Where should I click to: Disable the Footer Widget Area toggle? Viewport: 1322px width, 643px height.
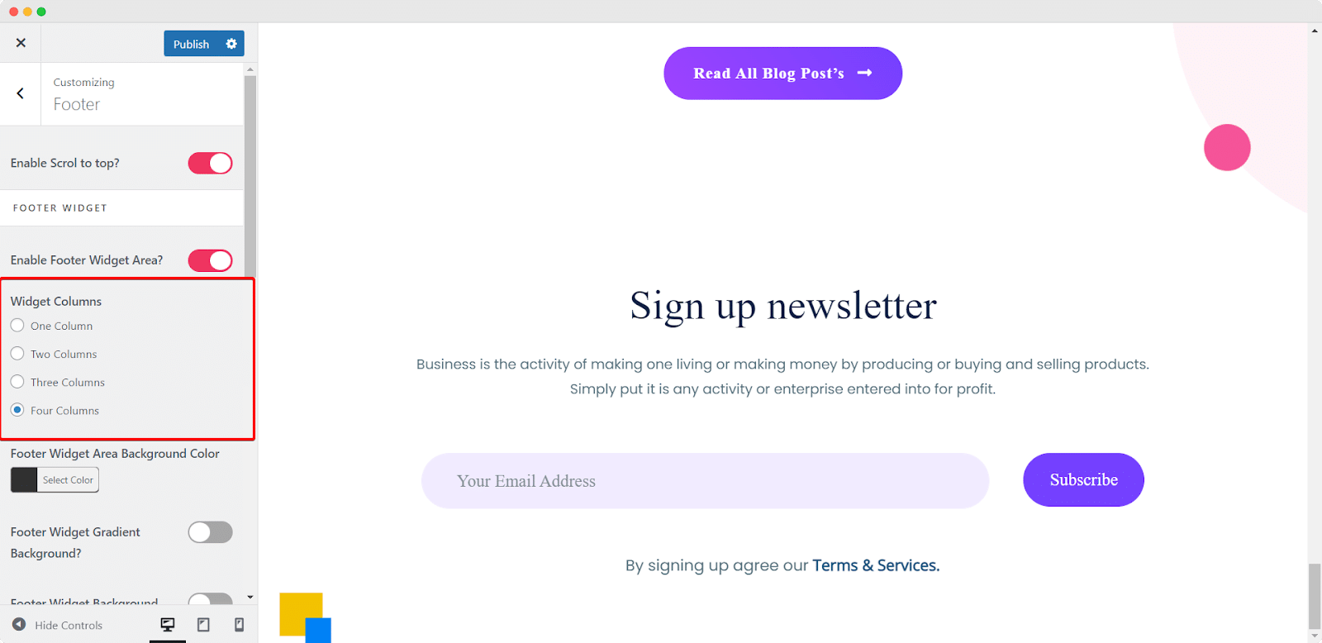(x=211, y=260)
